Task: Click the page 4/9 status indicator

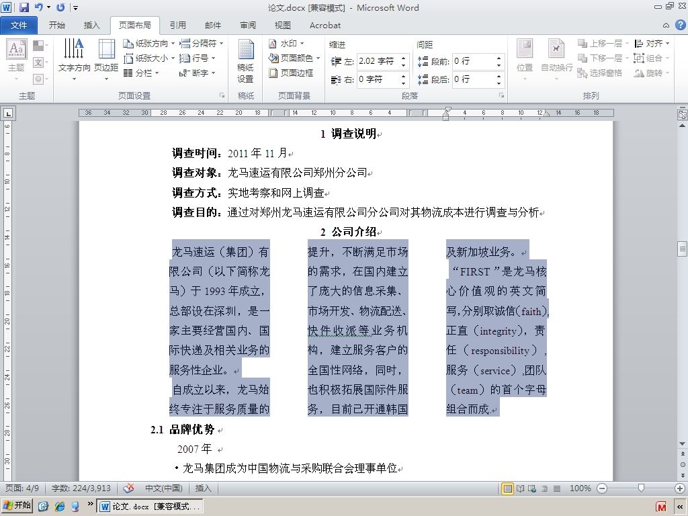Action: point(22,488)
